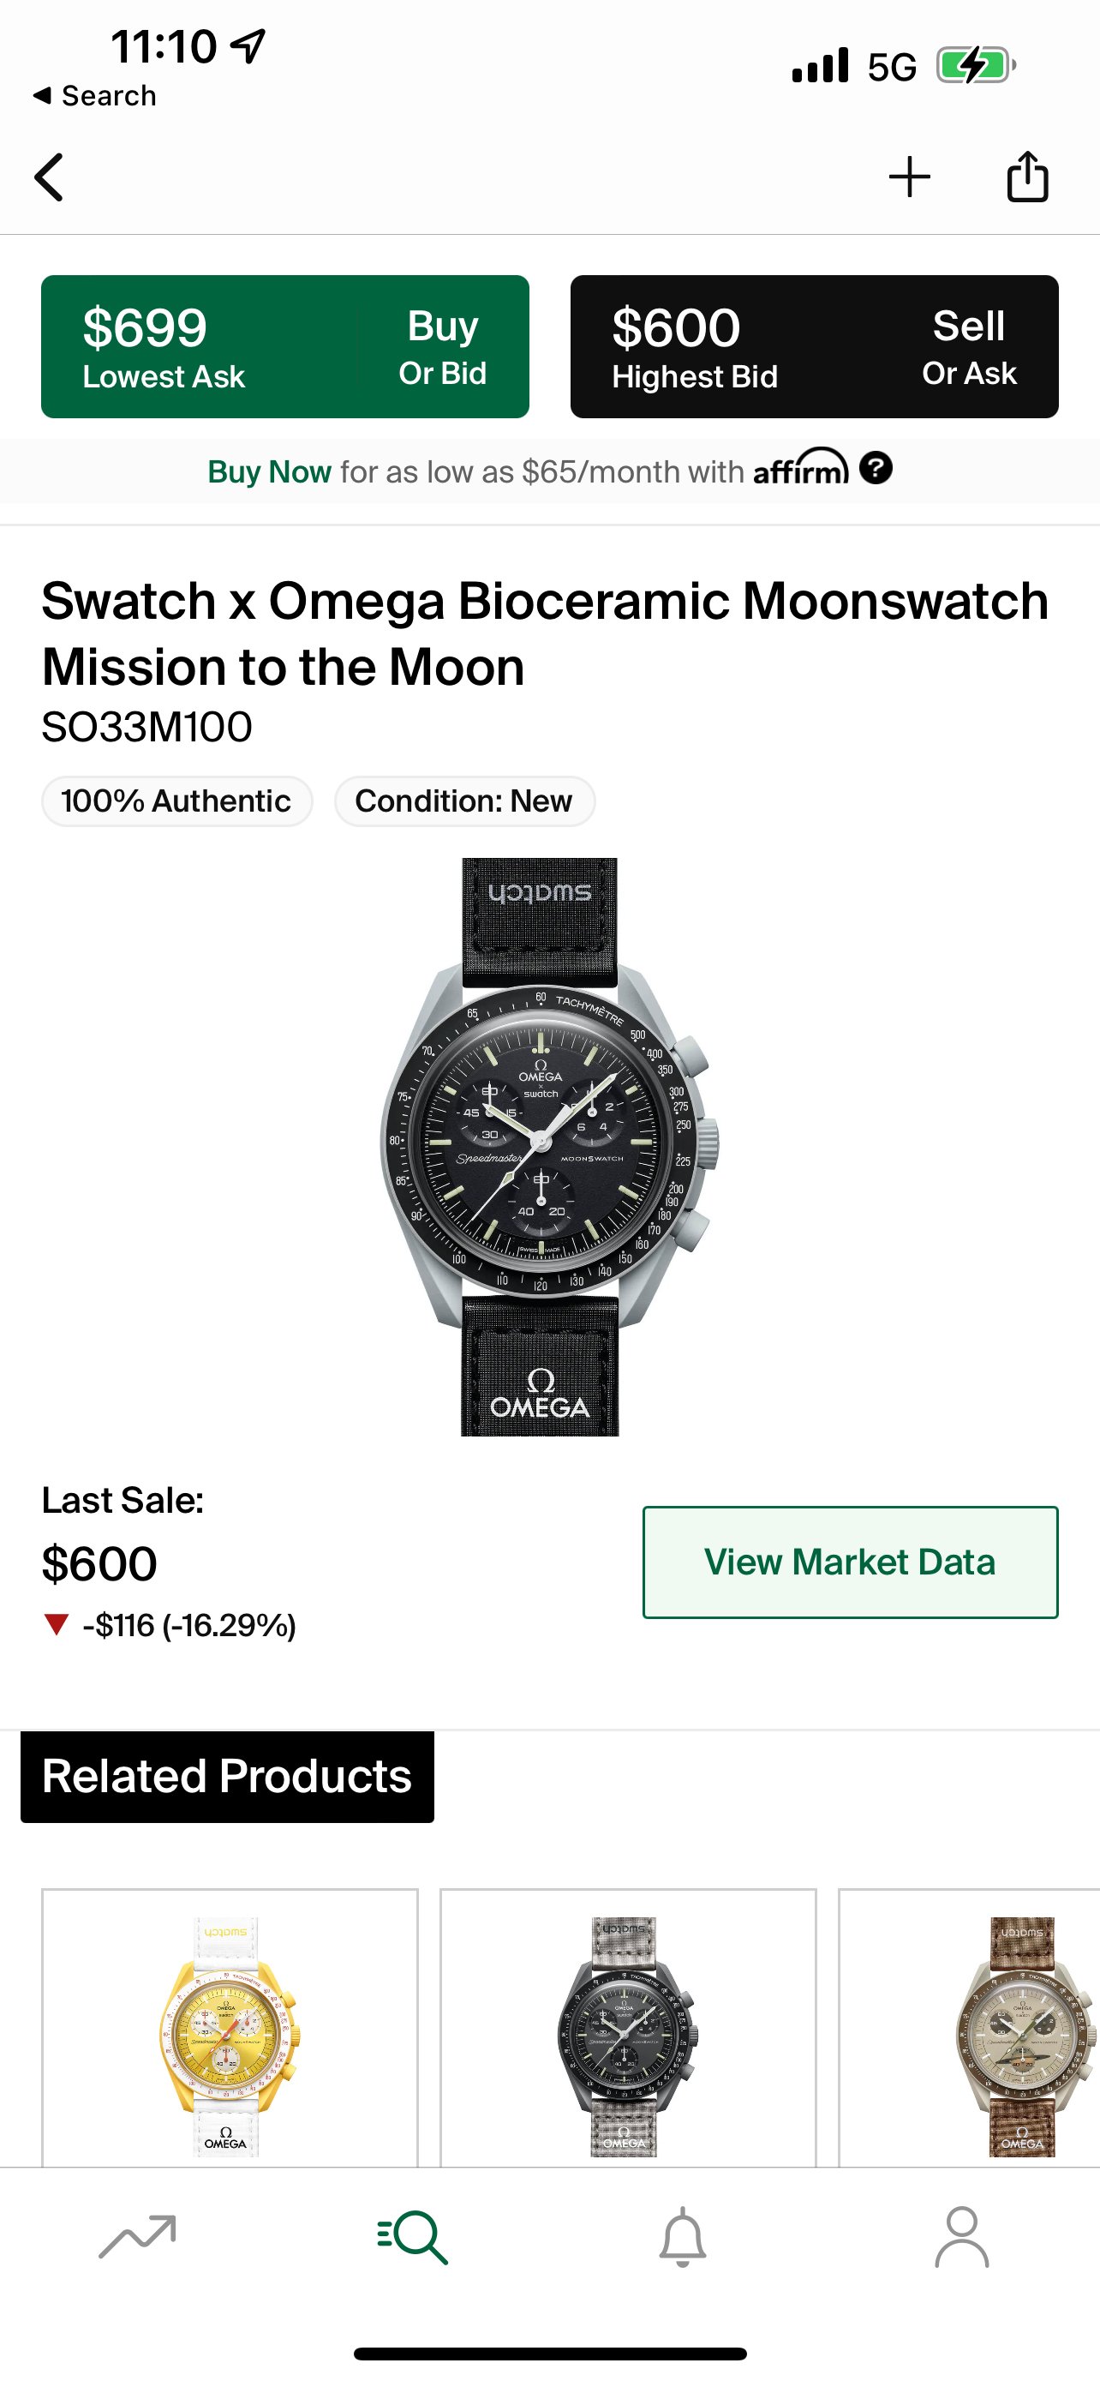Open the notifications bell tab
Image resolution: width=1100 pixels, height=2381 pixels.
coord(683,2237)
